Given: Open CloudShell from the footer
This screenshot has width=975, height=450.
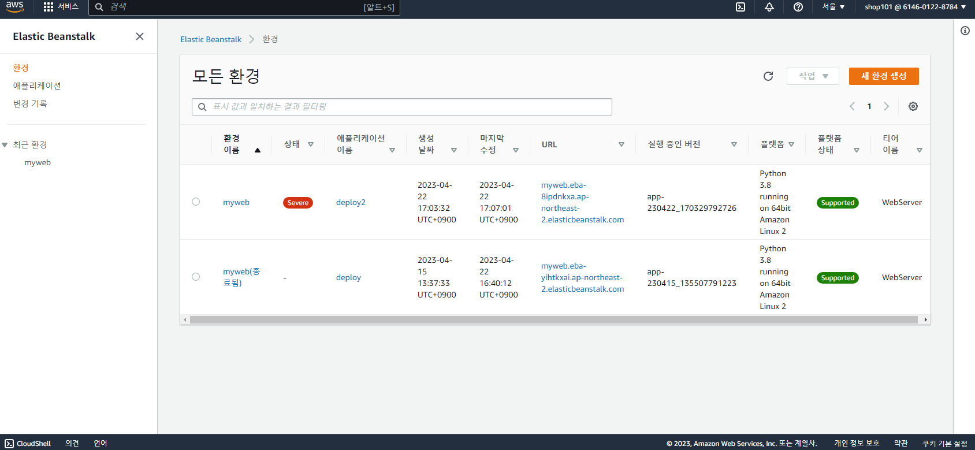Looking at the screenshot, I should tap(28, 443).
